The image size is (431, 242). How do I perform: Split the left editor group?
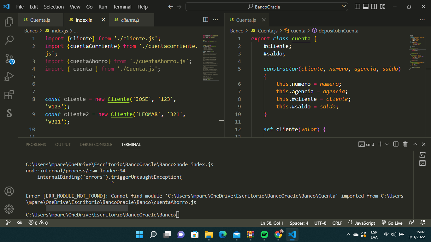pyautogui.click(x=206, y=20)
